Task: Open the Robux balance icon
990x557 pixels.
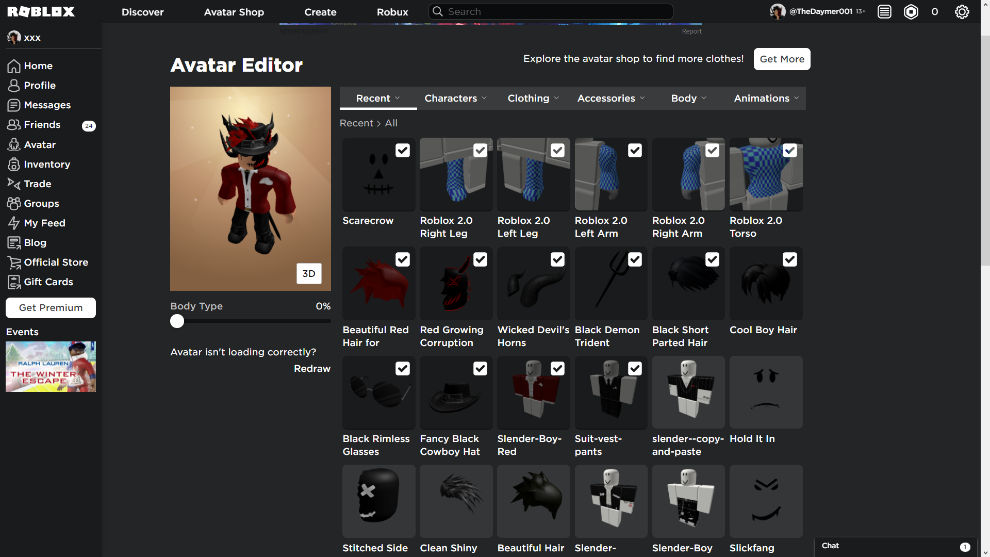Action: pyautogui.click(x=911, y=11)
